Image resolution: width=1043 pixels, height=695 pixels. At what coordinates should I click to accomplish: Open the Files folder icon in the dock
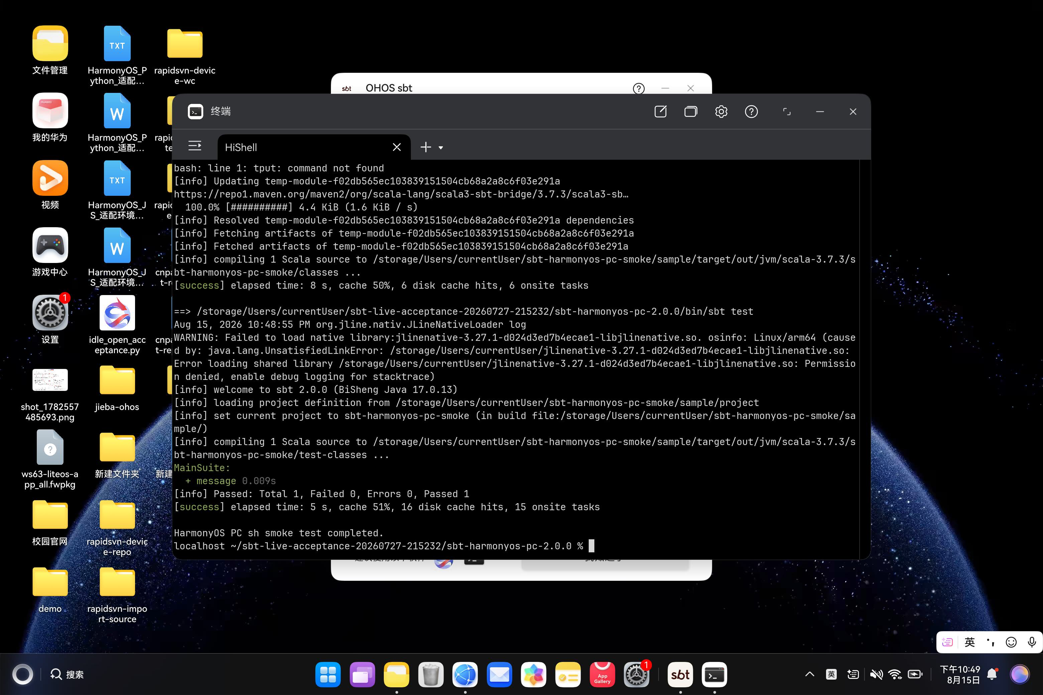pyautogui.click(x=396, y=675)
